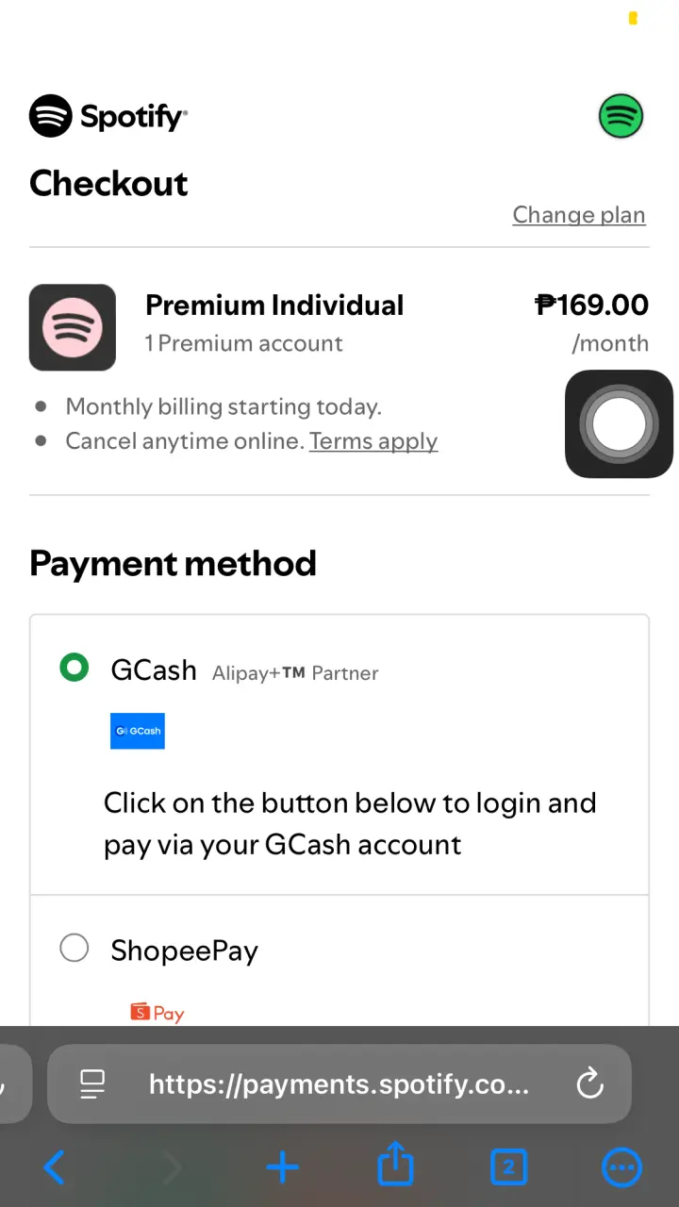Tap the AssistiveTouch floating button
Viewport: 679px width, 1207px height.
(619, 424)
